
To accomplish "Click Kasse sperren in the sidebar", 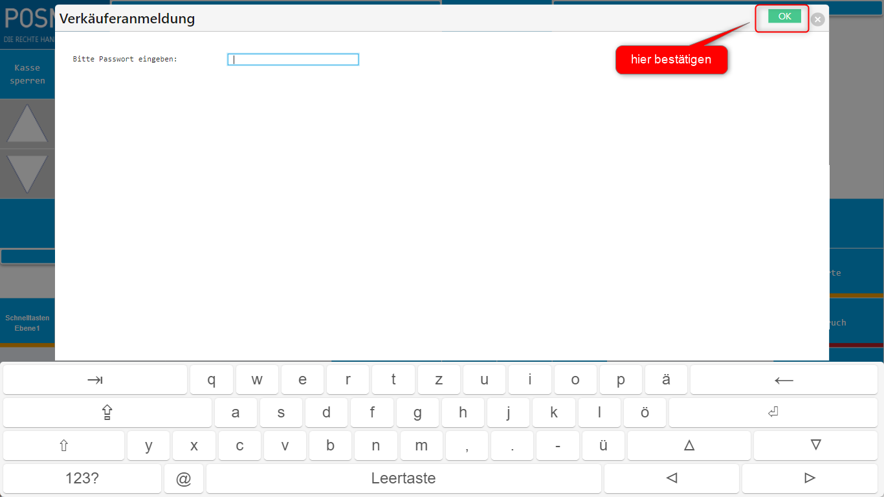I will (x=27, y=74).
